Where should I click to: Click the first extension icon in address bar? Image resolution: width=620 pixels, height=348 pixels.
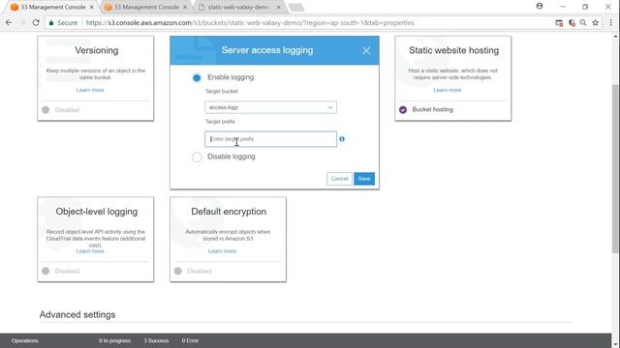[559, 23]
